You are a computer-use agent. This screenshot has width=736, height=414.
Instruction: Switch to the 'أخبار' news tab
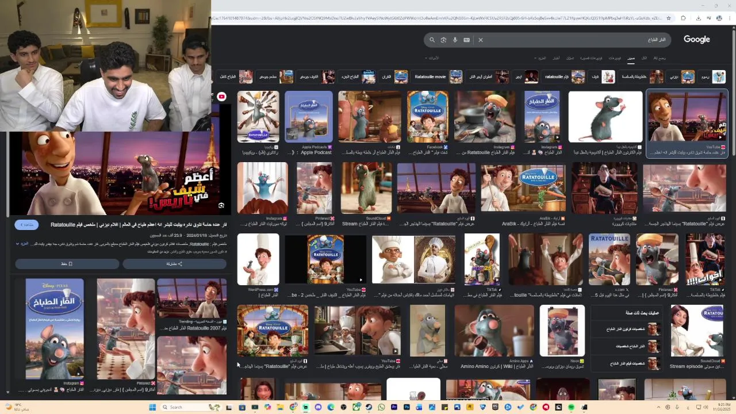click(556, 58)
